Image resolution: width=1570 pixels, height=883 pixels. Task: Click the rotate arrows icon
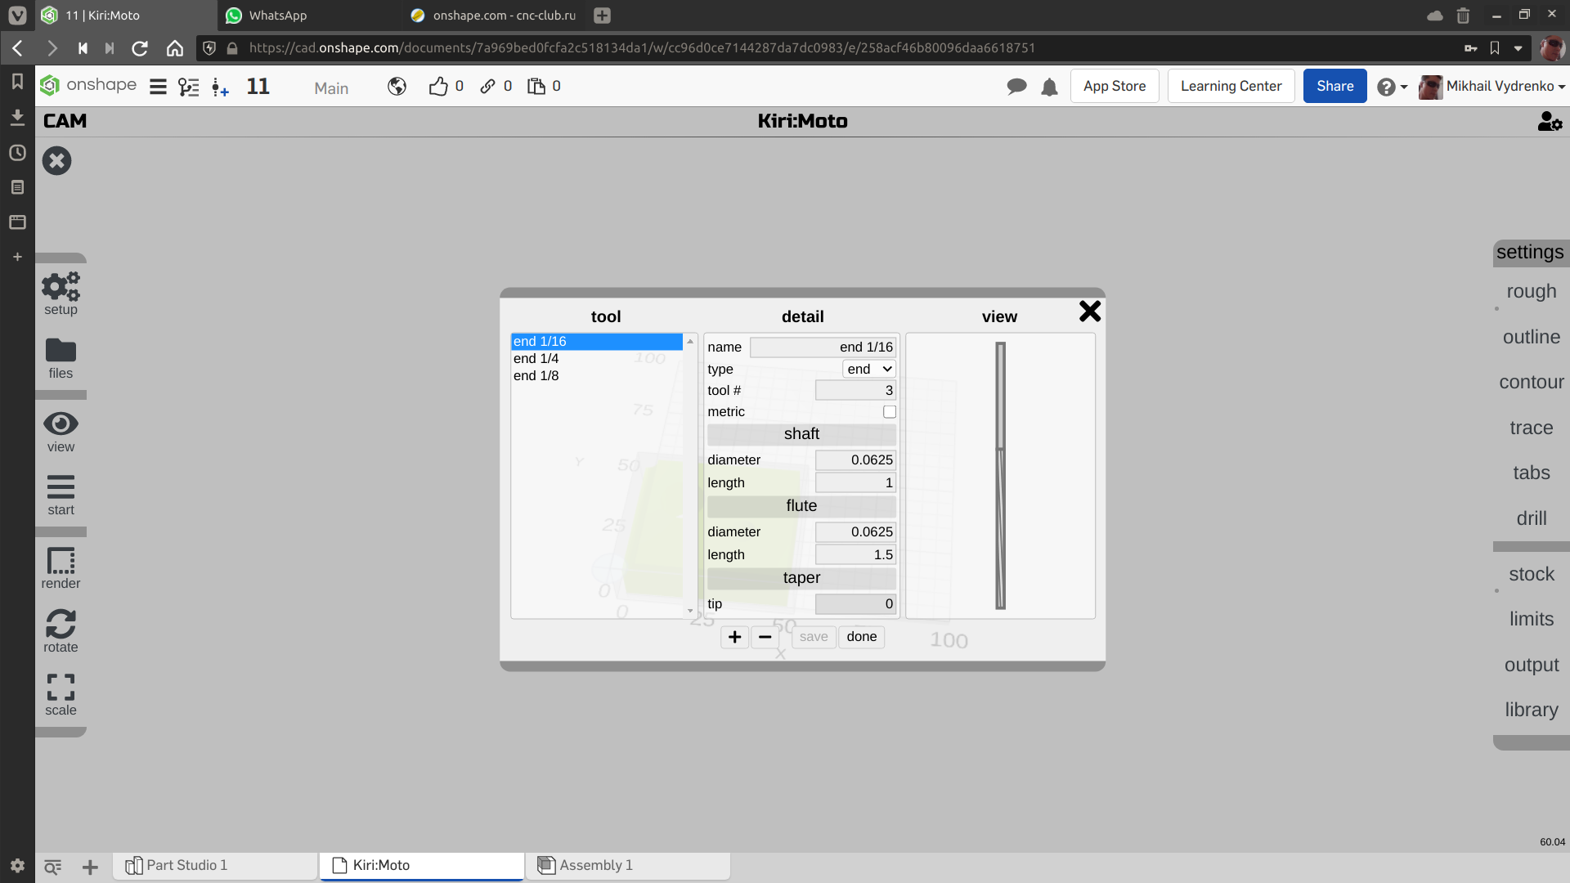(61, 625)
